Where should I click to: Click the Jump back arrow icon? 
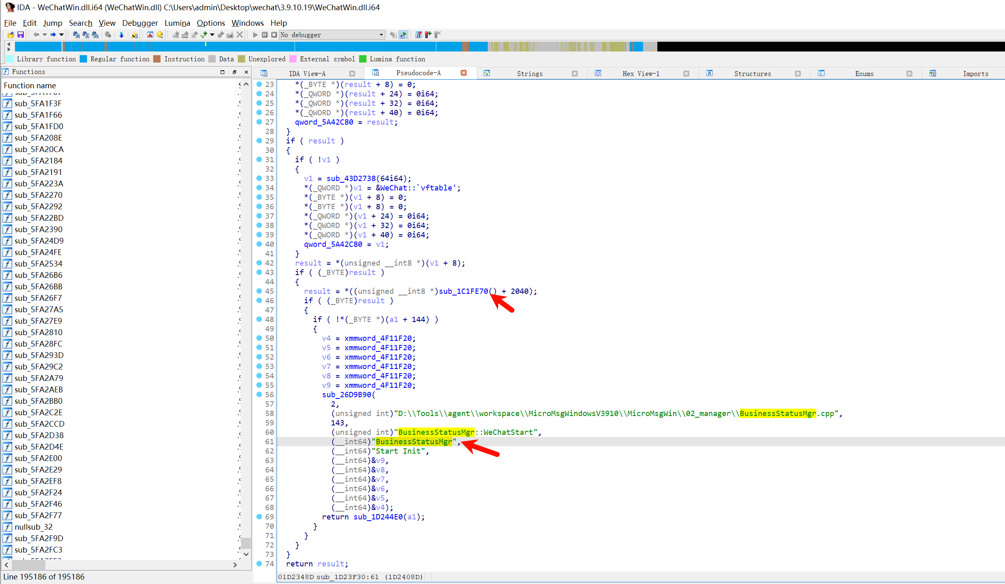[36, 35]
